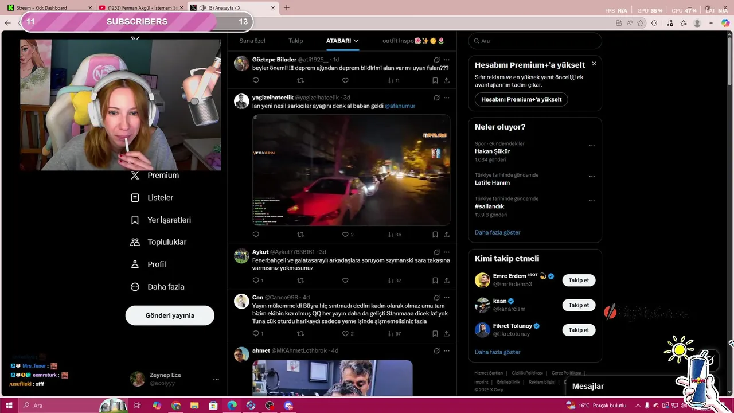Bookmark yagizcihatcelik's post
This screenshot has height=413, width=734.
point(435,235)
